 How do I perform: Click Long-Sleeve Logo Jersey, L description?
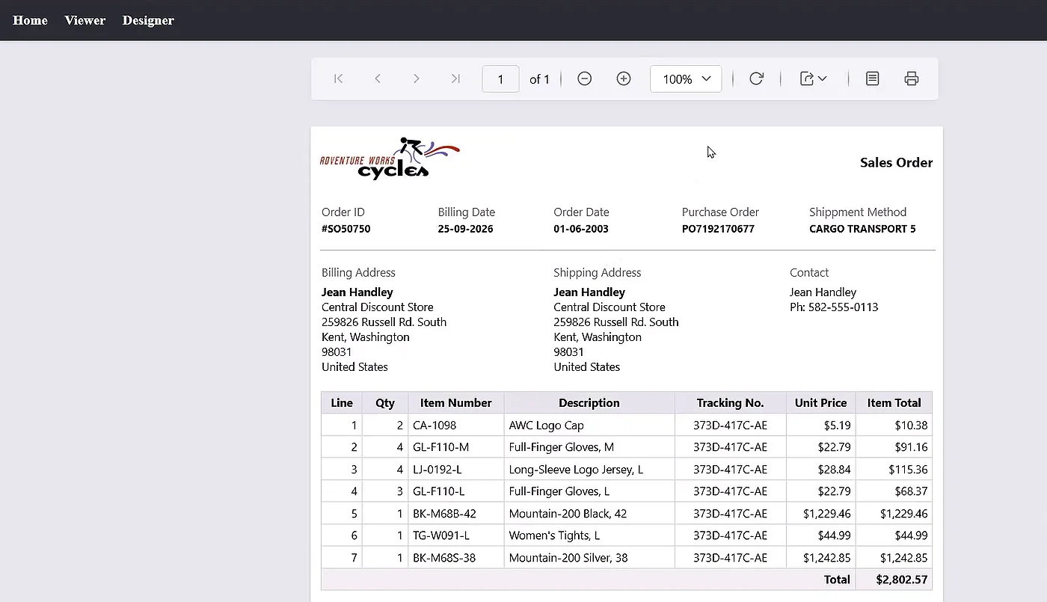576,470
